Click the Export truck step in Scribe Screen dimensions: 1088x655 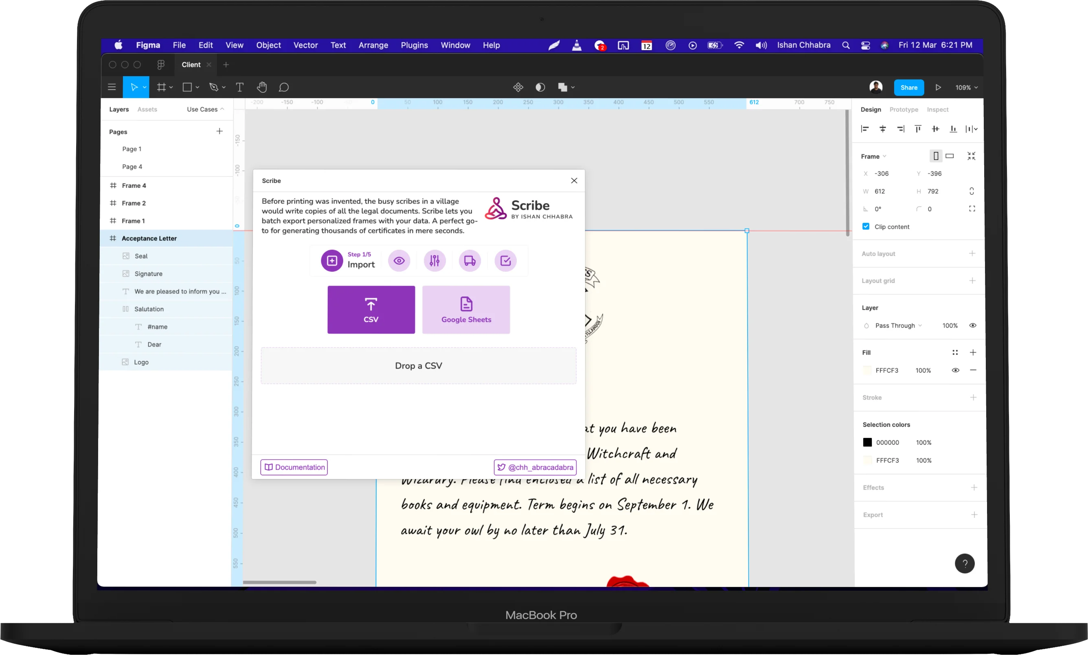click(x=470, y=261)
